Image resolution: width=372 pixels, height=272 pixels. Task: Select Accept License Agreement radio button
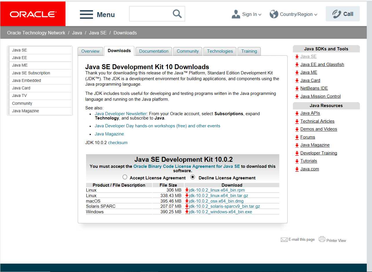click(x=125, y=177)
